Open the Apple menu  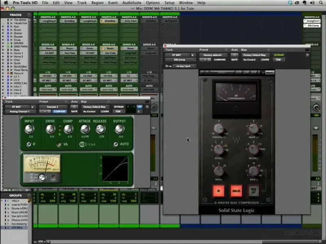6,3
